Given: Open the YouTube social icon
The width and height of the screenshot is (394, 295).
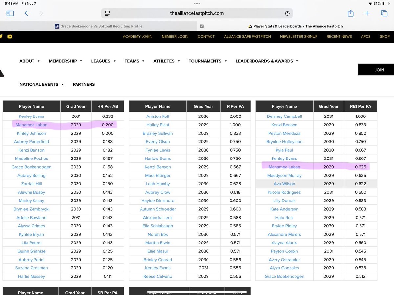Looking at the screenshot, I should [10, 36].
